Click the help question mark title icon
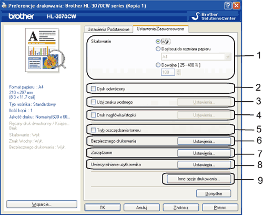The height and width of the screenshot is (215, 263). pos(228,6)
